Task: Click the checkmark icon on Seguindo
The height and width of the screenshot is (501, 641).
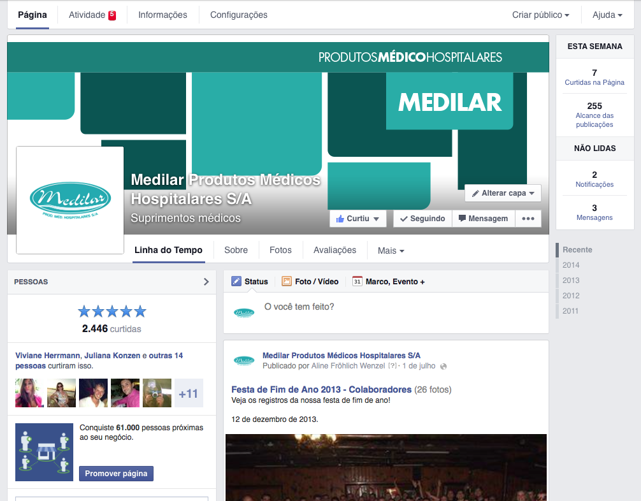Action: 403,219
